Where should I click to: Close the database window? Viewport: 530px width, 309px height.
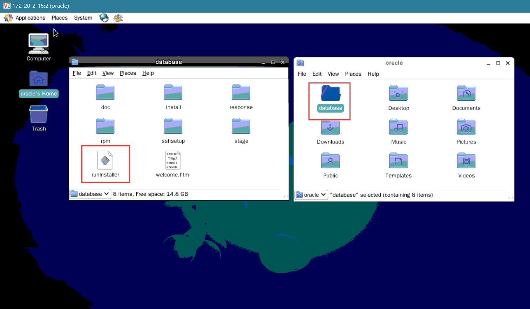tap(283, 62)
